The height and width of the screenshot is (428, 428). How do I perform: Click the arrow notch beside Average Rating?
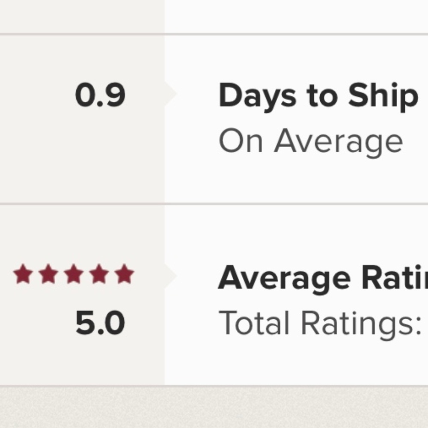point(171,276)
